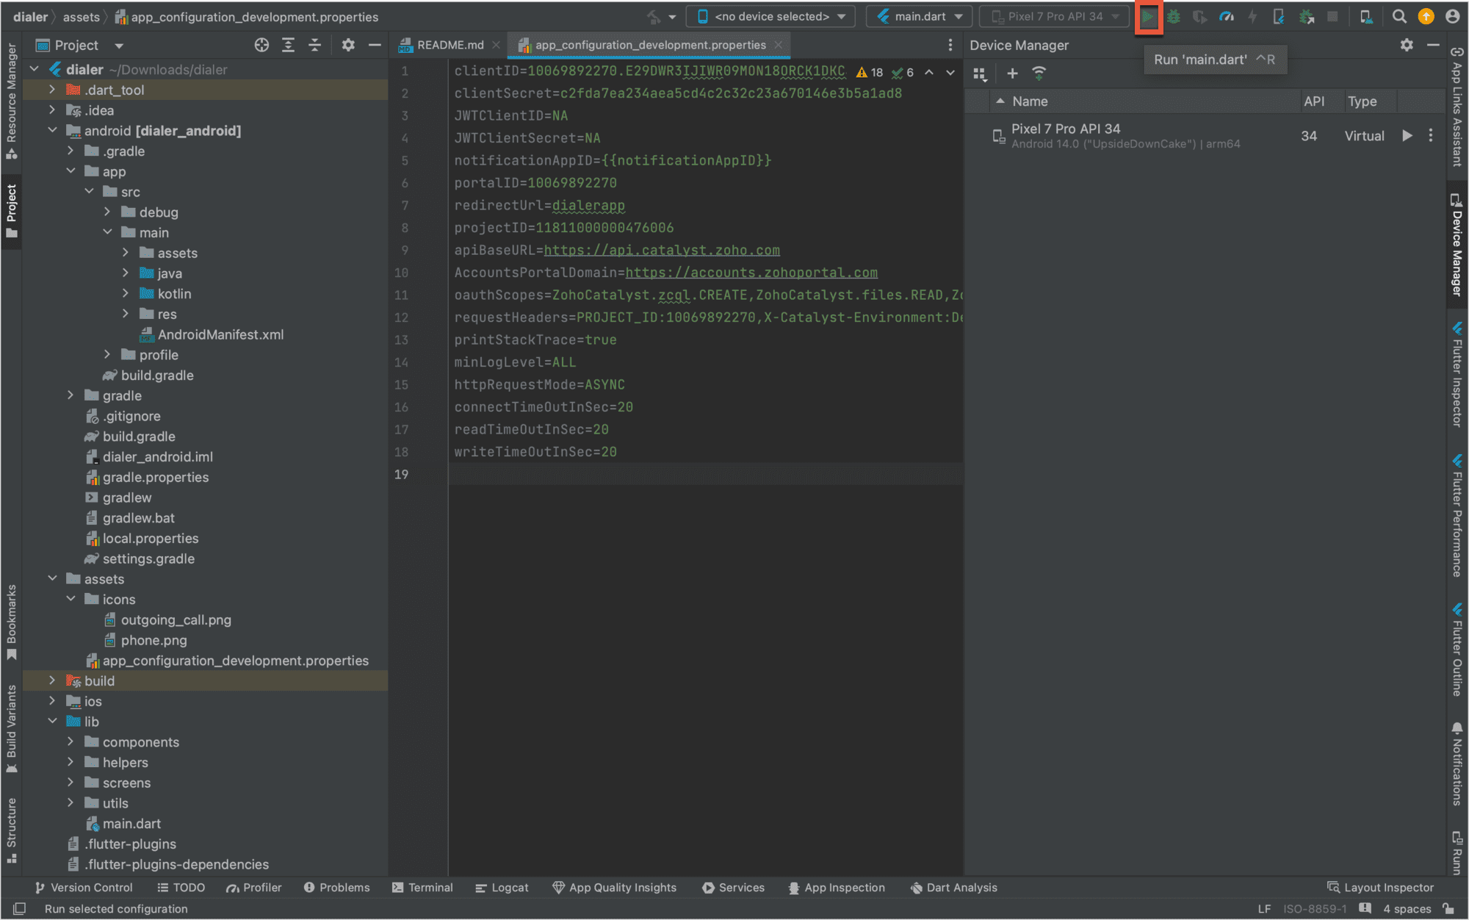Screen dimensions: 1469x920
Task: Collapse the android [dialer_android] folder
Action: [x=52, y=130]
